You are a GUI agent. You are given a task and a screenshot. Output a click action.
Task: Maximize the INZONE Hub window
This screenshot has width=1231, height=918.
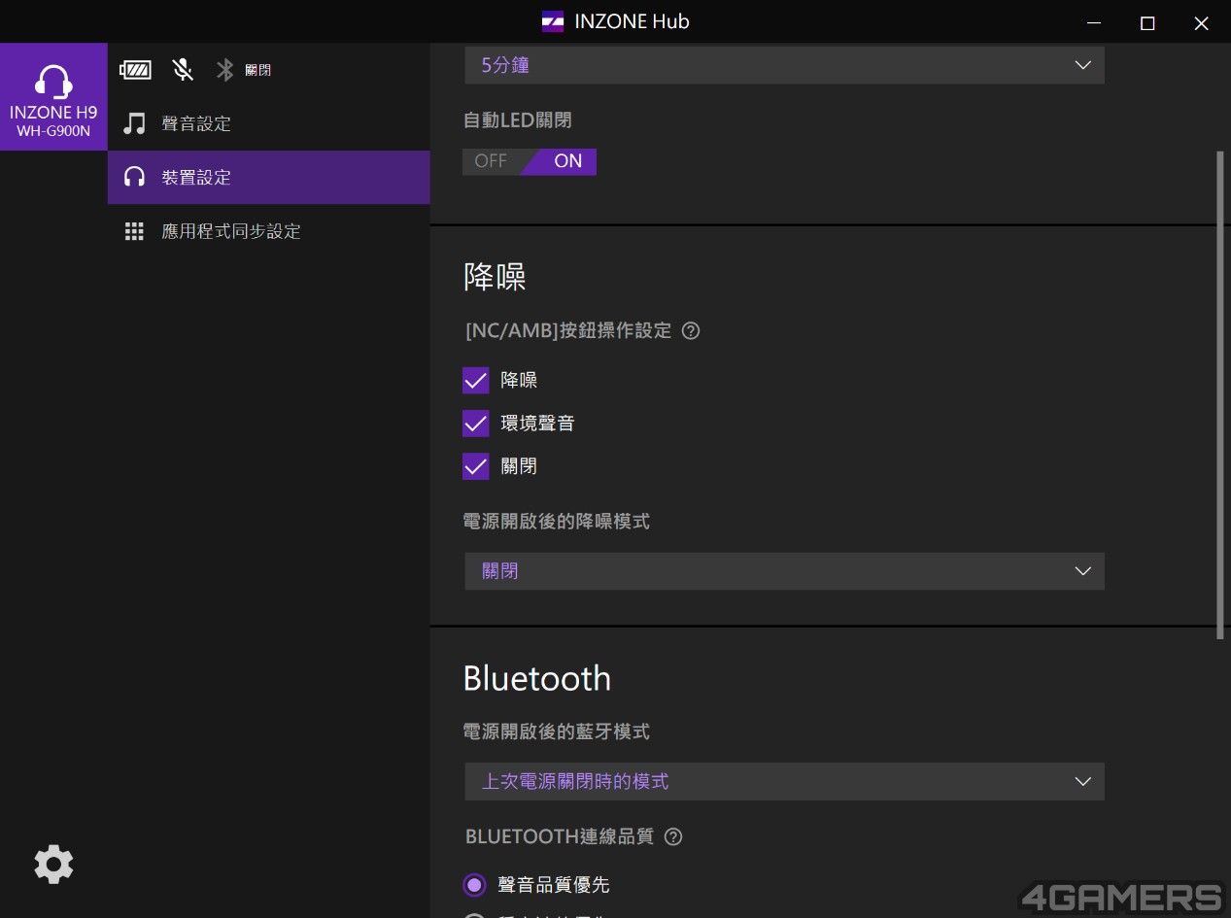1147,22
